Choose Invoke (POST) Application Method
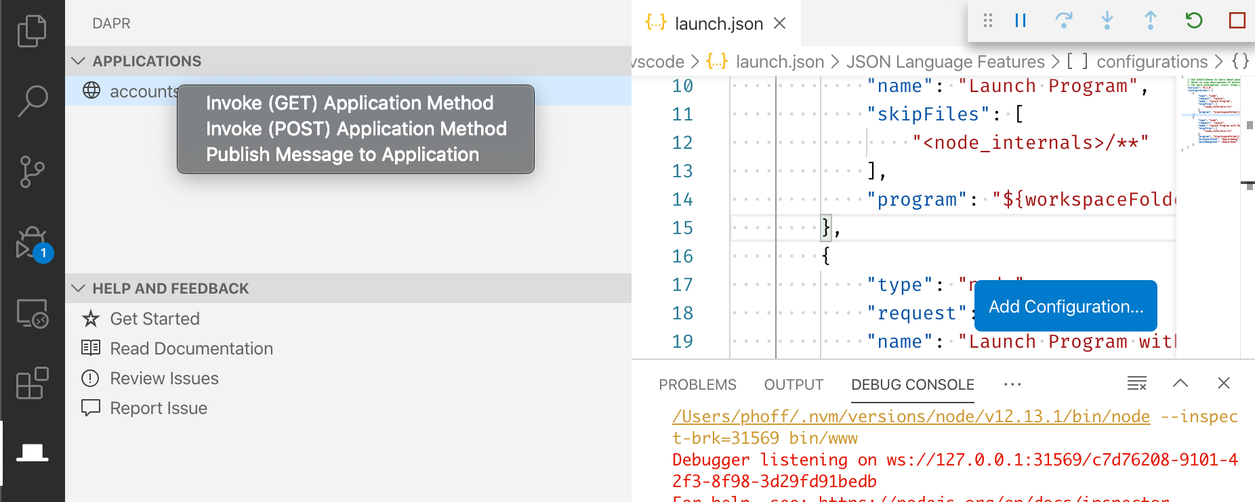 [356, 129]
